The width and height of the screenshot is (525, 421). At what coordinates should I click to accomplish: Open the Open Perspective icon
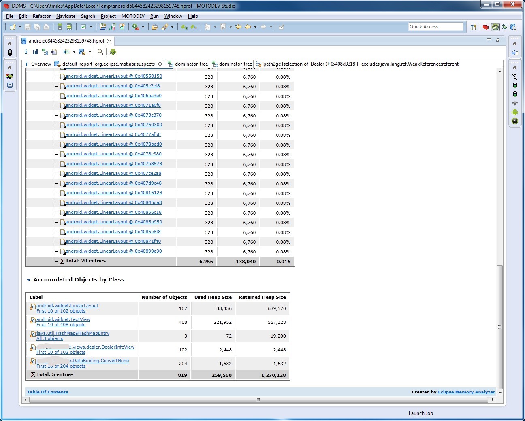473,27
